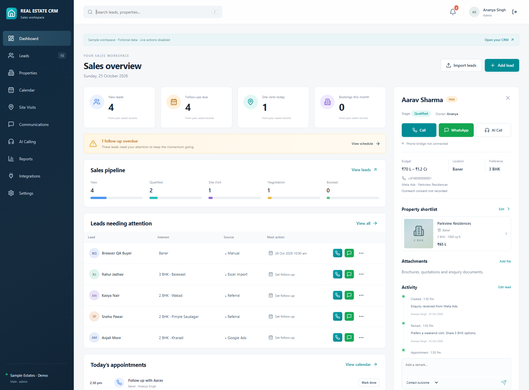Click the AI Call button
The height and width of the screenshot is (390, 529).
click(x=494, y=130)
